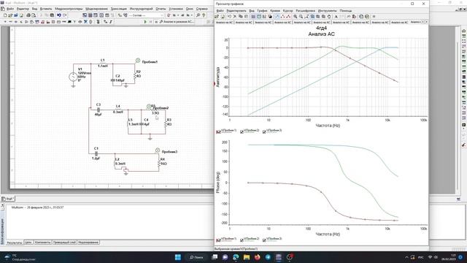Show hidden tray icons chevron

(x=407, y=257)
